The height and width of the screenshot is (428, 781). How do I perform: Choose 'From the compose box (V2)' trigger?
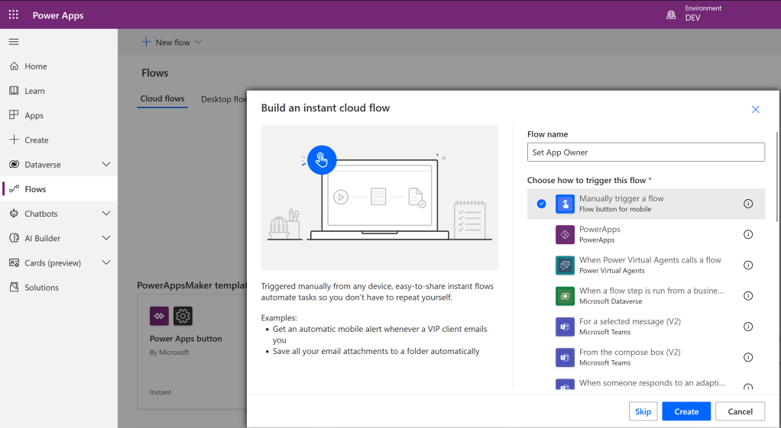pos(629,352)
